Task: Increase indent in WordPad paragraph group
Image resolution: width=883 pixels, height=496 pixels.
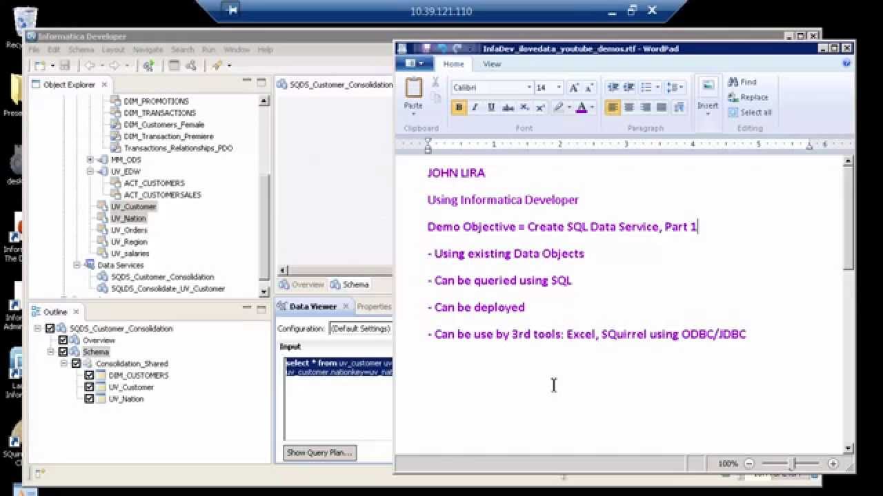Action: [628, 87]
